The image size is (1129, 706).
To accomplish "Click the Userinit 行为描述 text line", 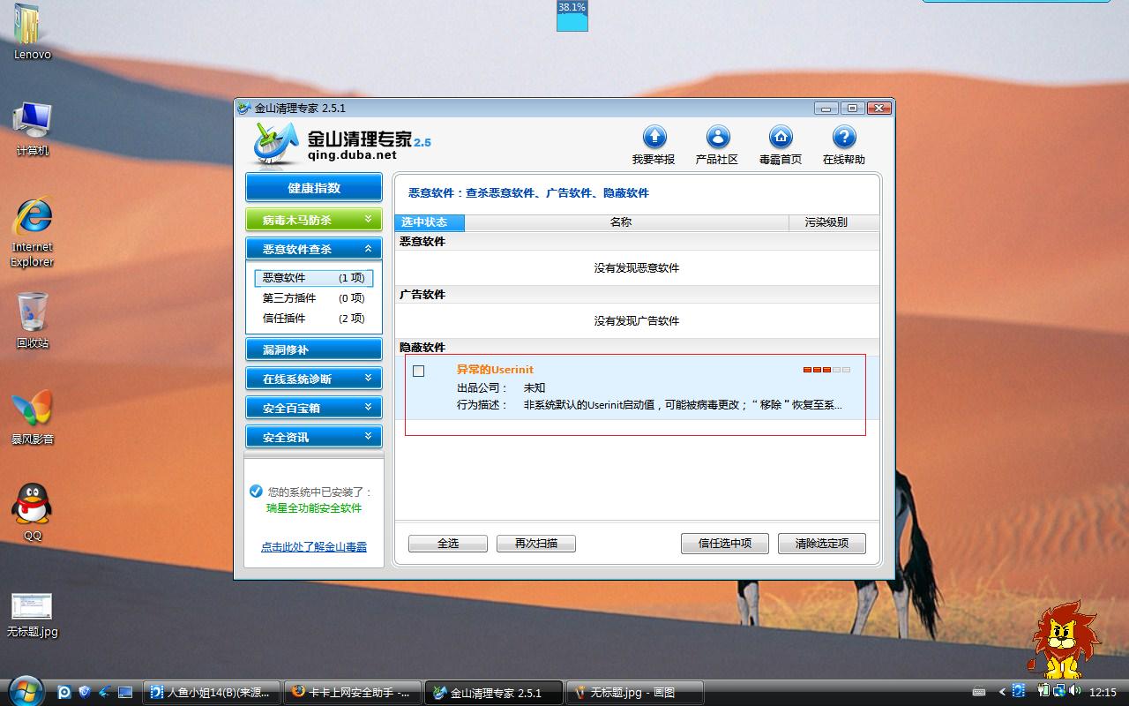I will (649, 405).
